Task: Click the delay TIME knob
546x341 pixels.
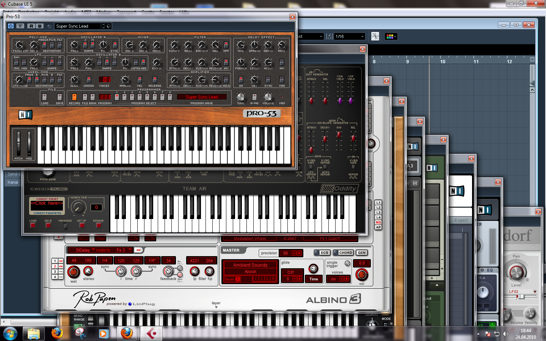Action: 241,45
